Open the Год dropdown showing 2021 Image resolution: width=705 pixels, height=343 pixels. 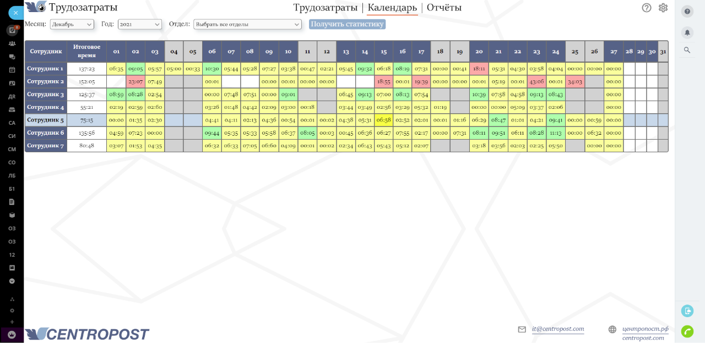pyautogui.click(x=140, y=24)
